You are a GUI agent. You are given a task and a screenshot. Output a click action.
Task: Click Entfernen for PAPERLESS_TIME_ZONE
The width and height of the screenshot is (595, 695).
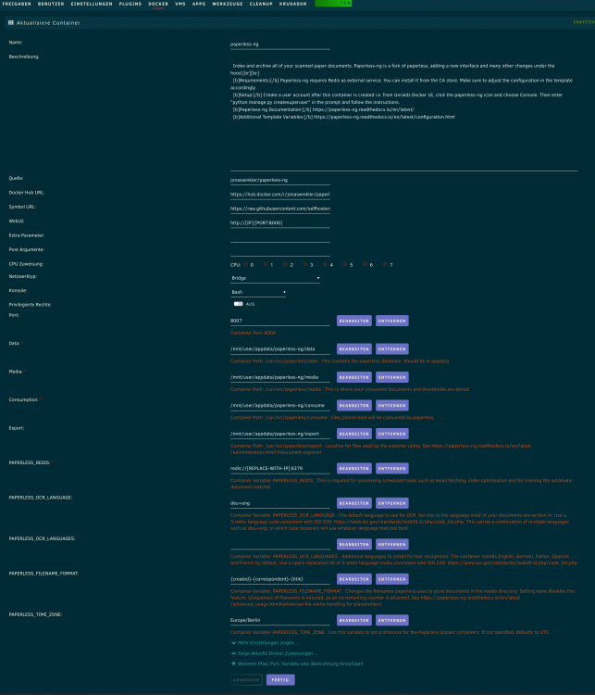pyautogui.click(x=392, y=620)
